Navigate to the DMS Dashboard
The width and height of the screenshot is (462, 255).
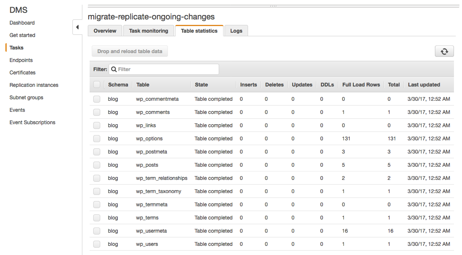[22, 23]
